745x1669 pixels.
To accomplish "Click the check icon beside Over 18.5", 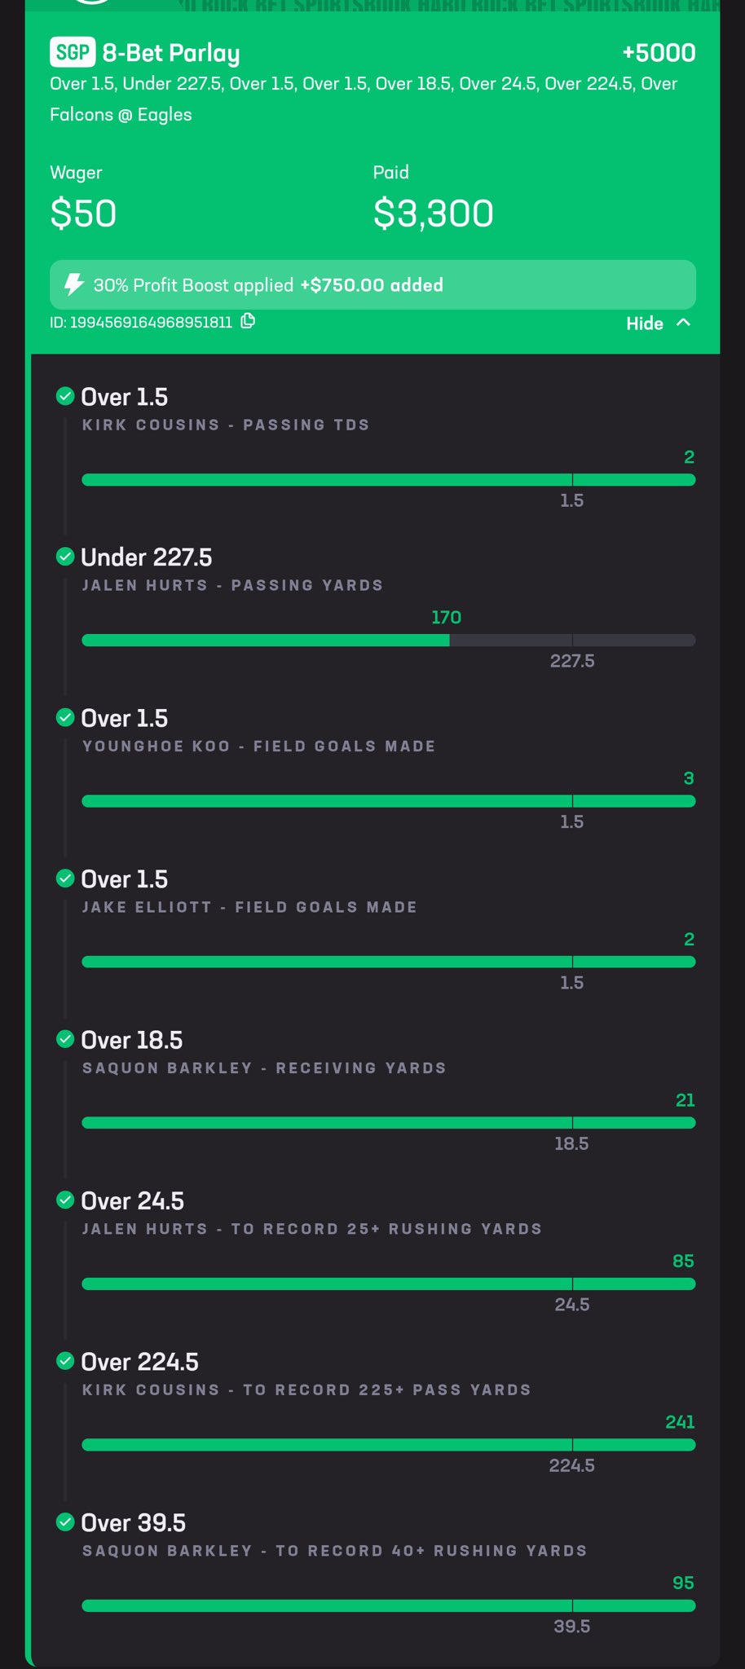I will pos(65,1039).
